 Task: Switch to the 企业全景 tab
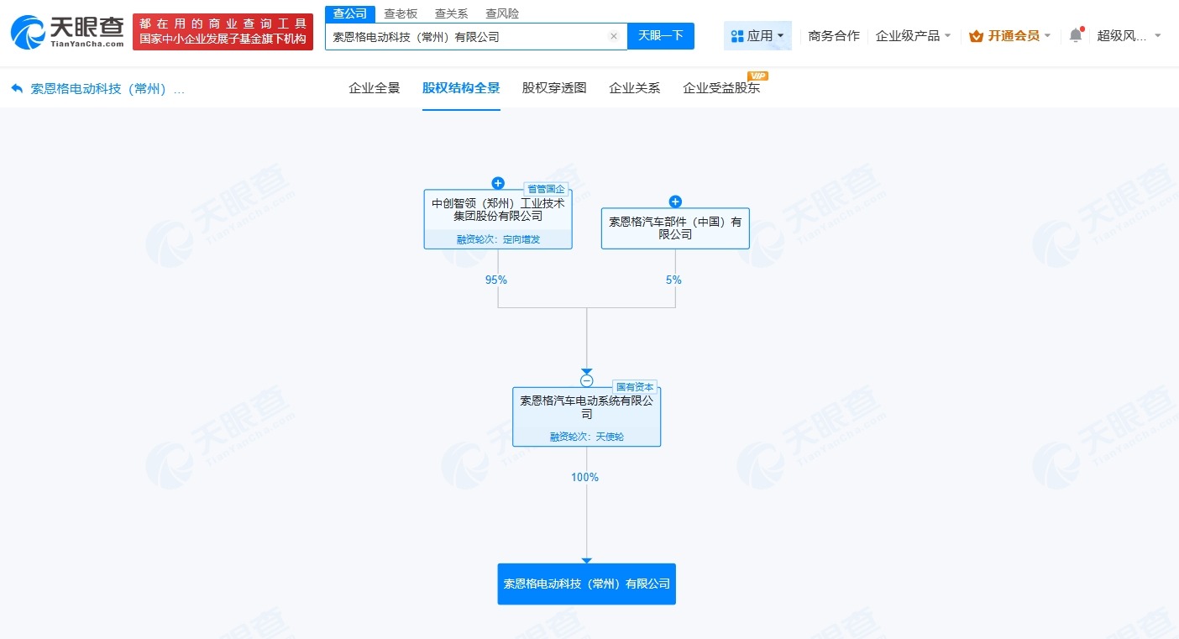click(374, 87)
